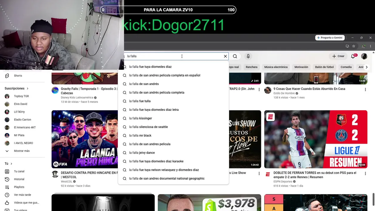This screenshot has height=211, width=375.
Task: Open the Gravity Falls Temporada 1 video title
Action: click(89, 91)
